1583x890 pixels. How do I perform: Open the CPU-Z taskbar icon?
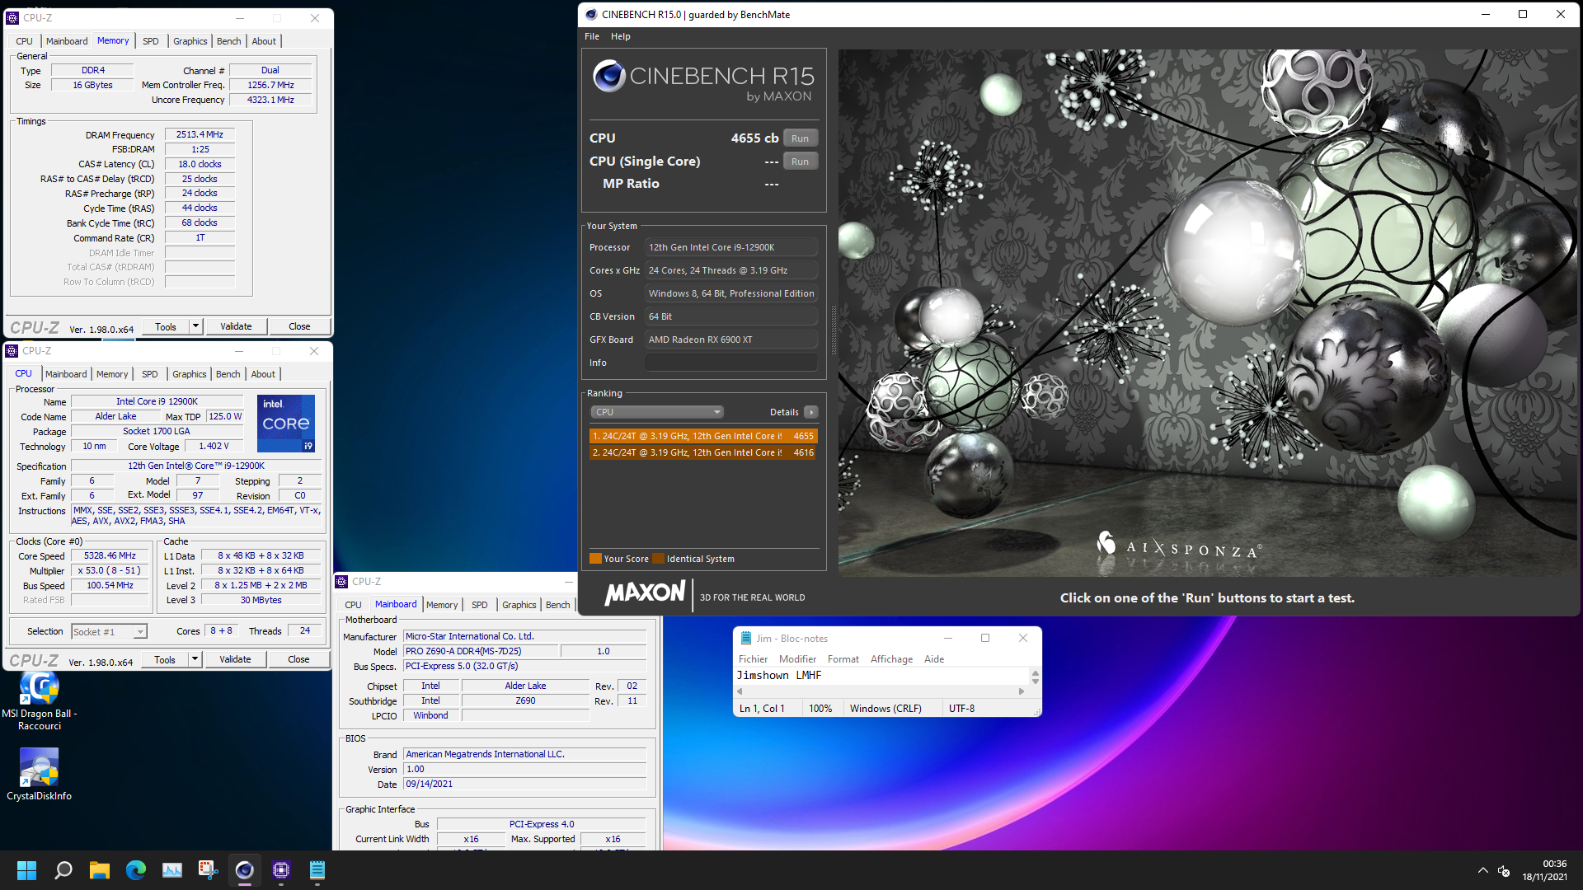[281, 870]
